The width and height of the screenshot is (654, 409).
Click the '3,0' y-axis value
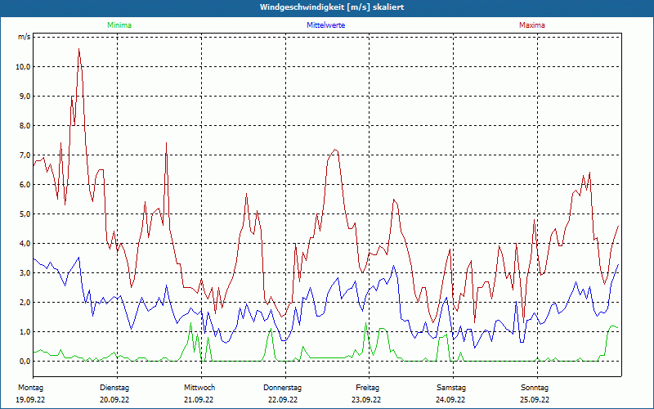(x=25, y=273)
